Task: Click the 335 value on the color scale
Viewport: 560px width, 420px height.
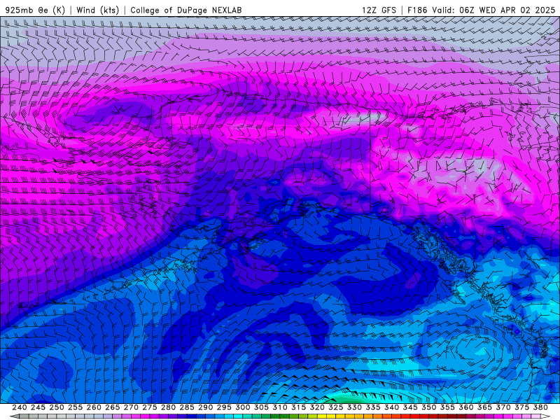Action: (x=373, y=407)
